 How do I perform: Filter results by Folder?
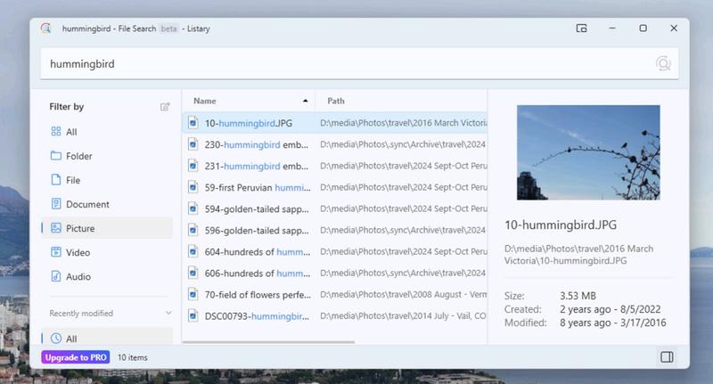coord(78,156)
